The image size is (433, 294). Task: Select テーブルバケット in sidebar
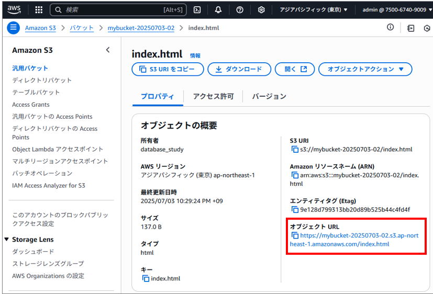pyautogui.click(x=36, y=93)
